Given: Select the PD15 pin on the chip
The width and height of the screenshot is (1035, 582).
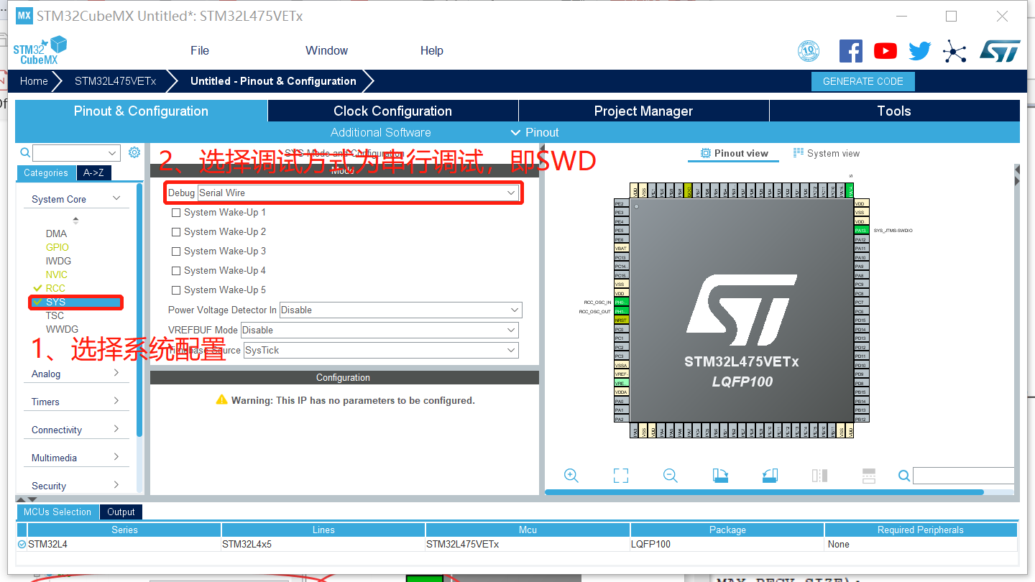Looking at the screenshot, I should 861,320.
